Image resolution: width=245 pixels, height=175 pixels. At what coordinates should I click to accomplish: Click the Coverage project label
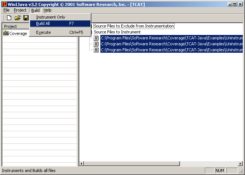[18, 33]
